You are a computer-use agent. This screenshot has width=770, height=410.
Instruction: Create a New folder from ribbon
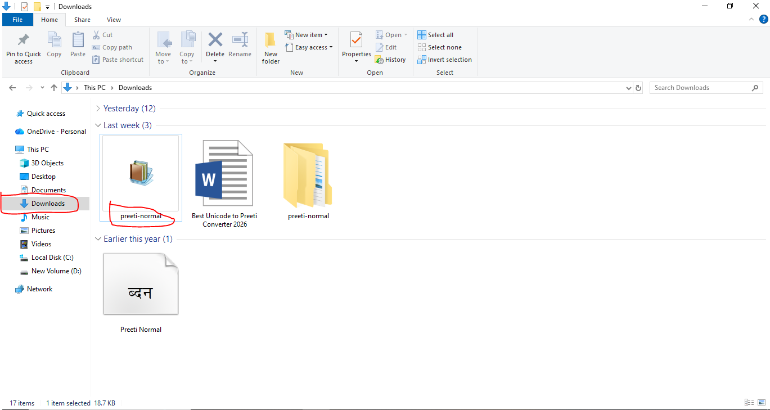(x=271, y=47)
